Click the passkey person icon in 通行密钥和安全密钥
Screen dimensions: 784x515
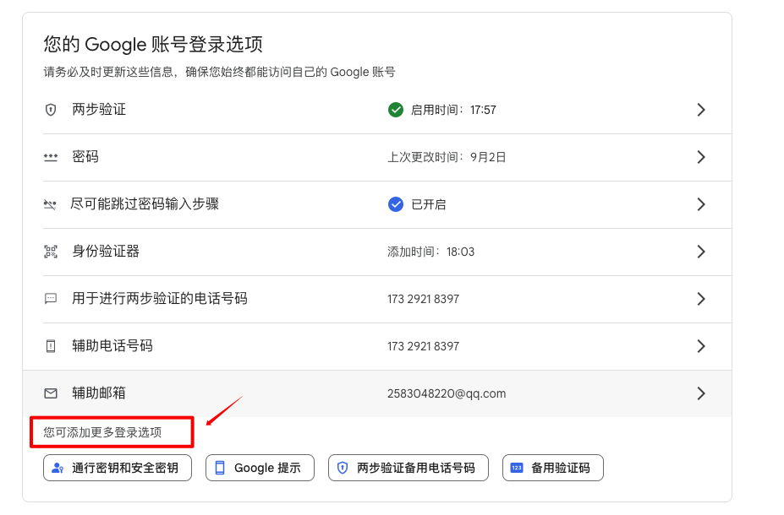click(58, 468)
